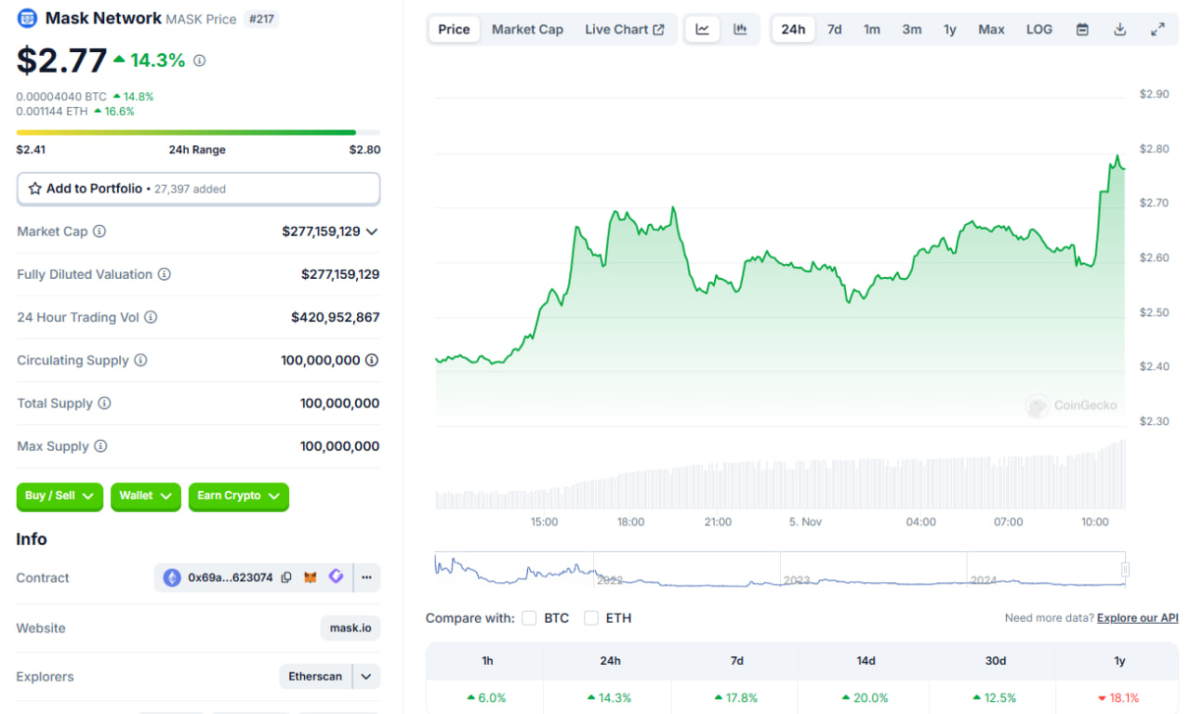Image resolution: width=1190 pixels, height=714 pixels.
Task: Add the token to MetaMask via the fox icon
Action: tap(311, 577)
